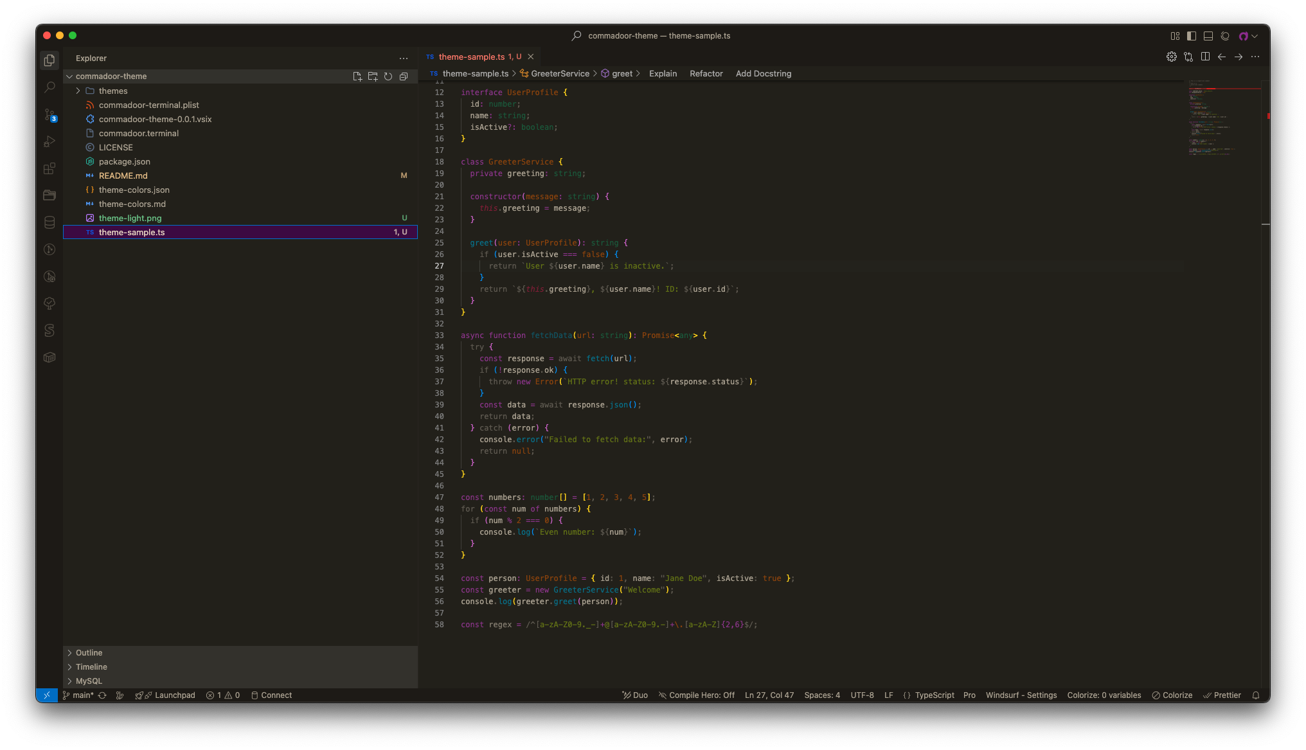This screenshot has width=1306, height=750.
Task: Expand the MySQL section
Action: [240, 681]
